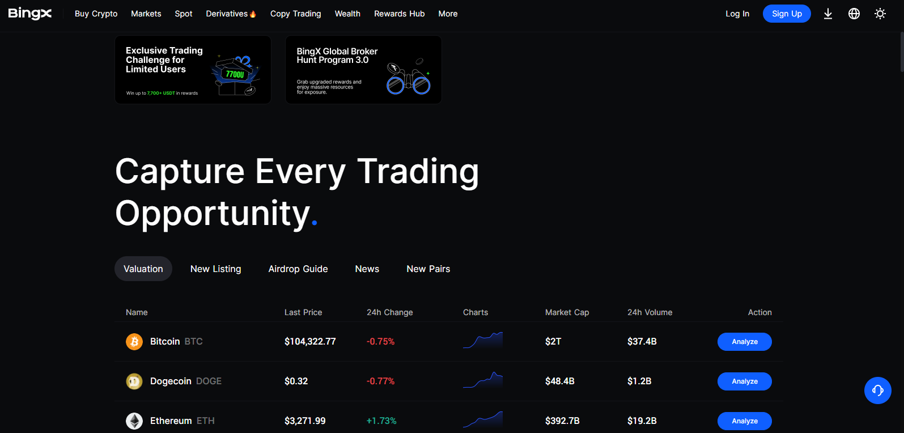Click Analyze for Ethereum

[x=745, y=421]
